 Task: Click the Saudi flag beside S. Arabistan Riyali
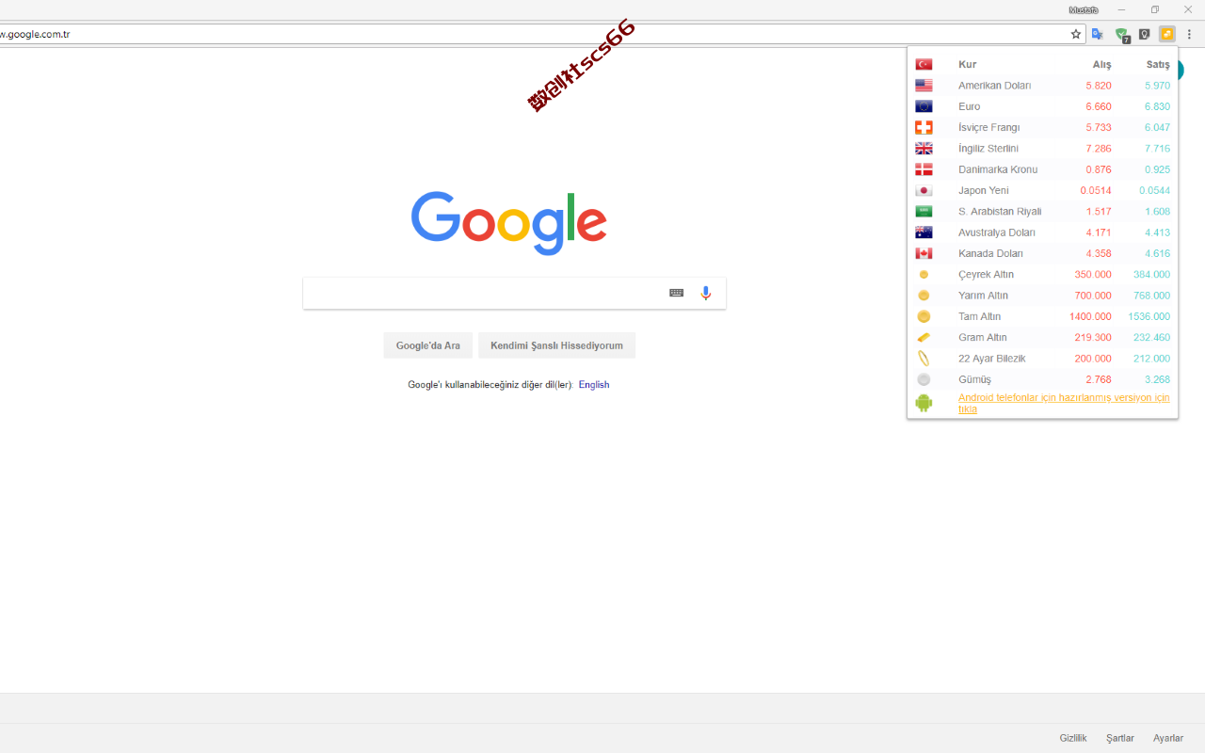(924, 212)
